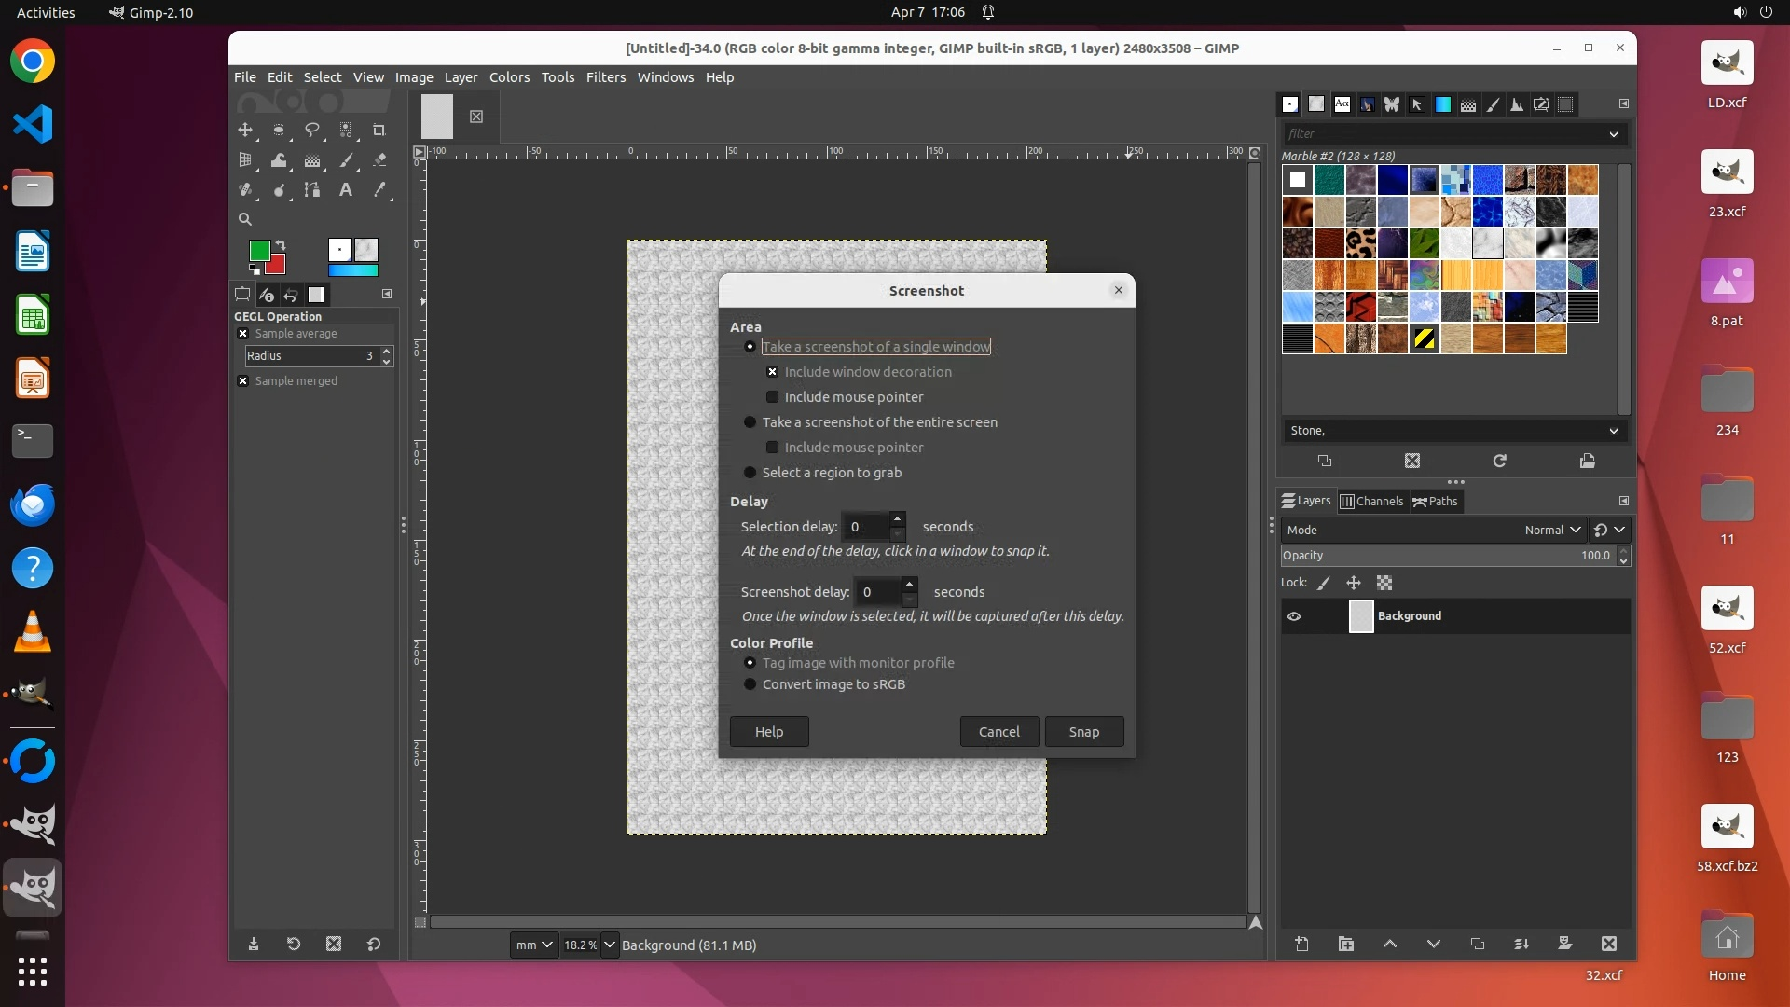
Task: Switch to the Channels tab
Action: tap(1371, 502)
